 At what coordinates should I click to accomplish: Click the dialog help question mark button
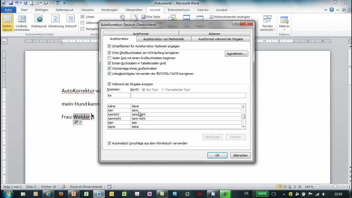coord(237,24)
